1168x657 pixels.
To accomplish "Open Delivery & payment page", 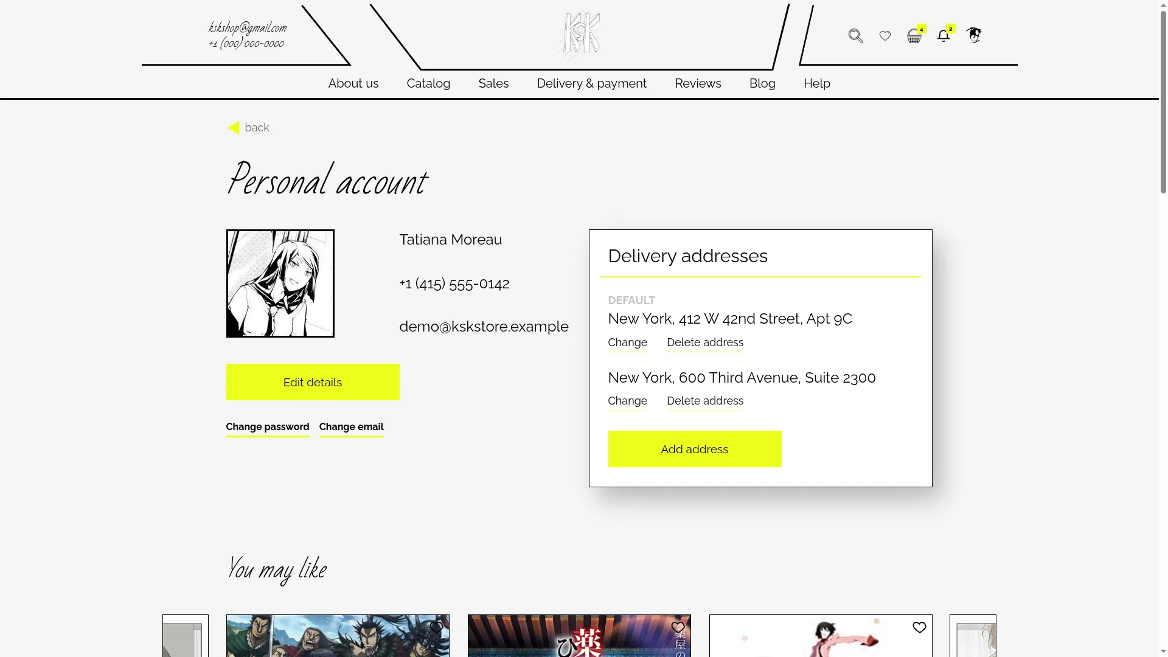I will tap(592, 83).
